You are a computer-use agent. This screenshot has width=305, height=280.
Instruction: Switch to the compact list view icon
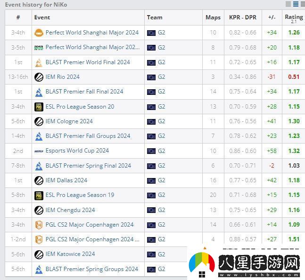tap(288, 4)
